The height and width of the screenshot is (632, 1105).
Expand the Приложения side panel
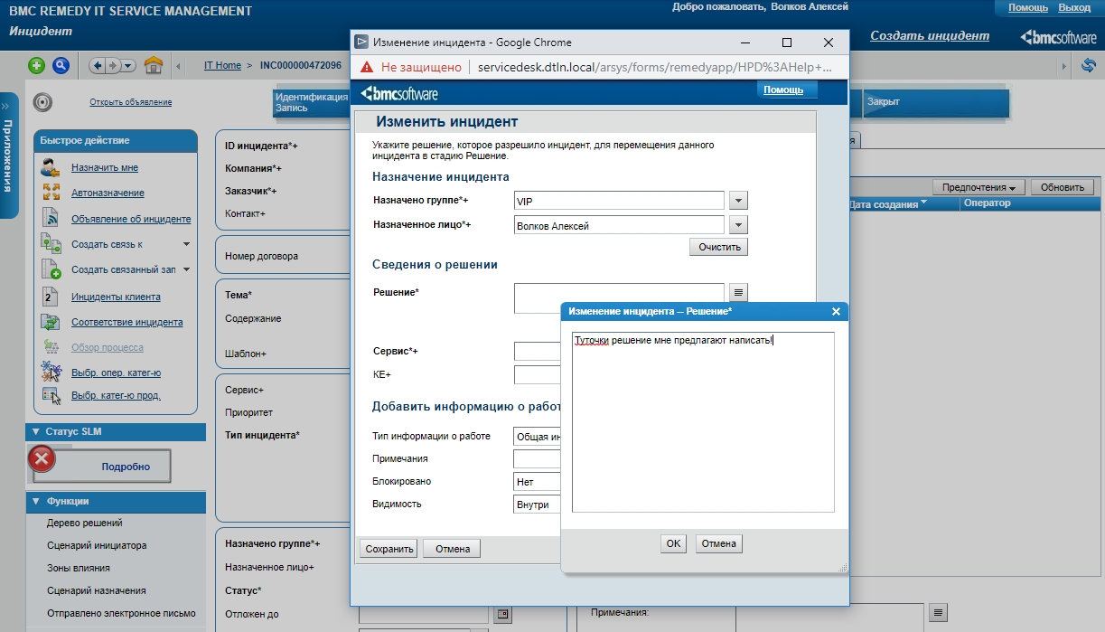(x=8, y=156)
